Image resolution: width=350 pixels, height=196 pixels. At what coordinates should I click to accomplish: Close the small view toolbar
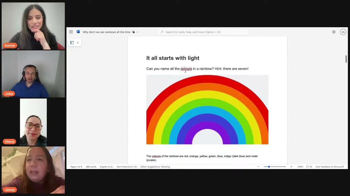point(78,43)
